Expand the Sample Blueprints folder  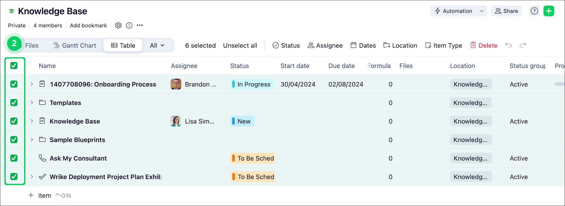click(x=32, y=140)
